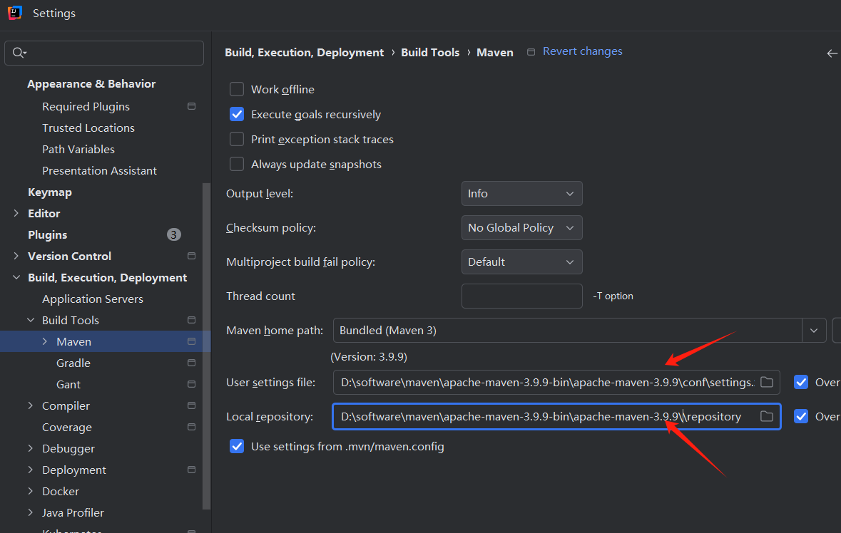Click the project icon beside Build Tools
841x533 pixels.
click(x=191, y=320)
